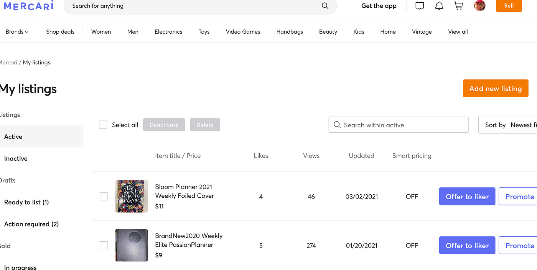Open the Sort by Newest dropdown
Viewport: 537px width, 270px height.
[x=508, y=125]
